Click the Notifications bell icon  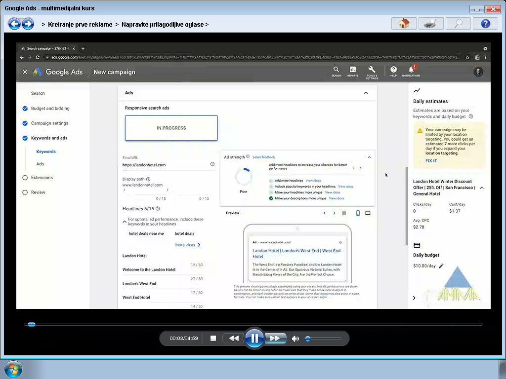[411, 71]
